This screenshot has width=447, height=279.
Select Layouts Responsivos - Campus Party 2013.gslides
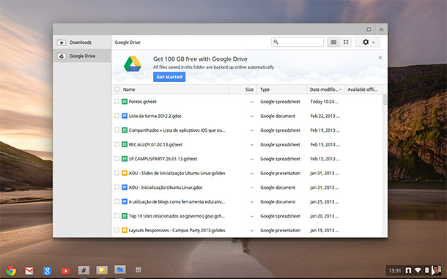(177, 230)
